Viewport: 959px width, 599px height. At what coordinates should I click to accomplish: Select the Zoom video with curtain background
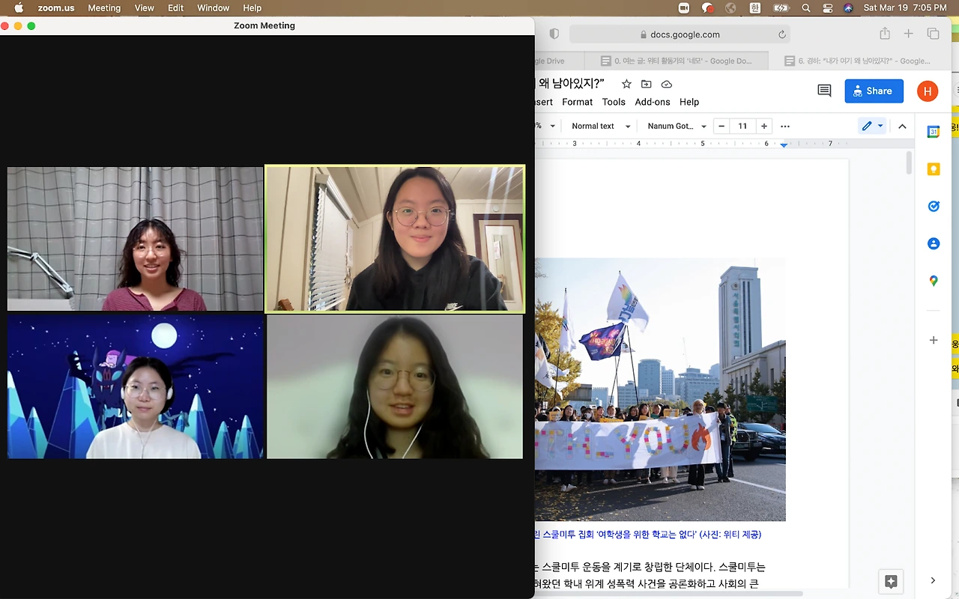[135, 239]
